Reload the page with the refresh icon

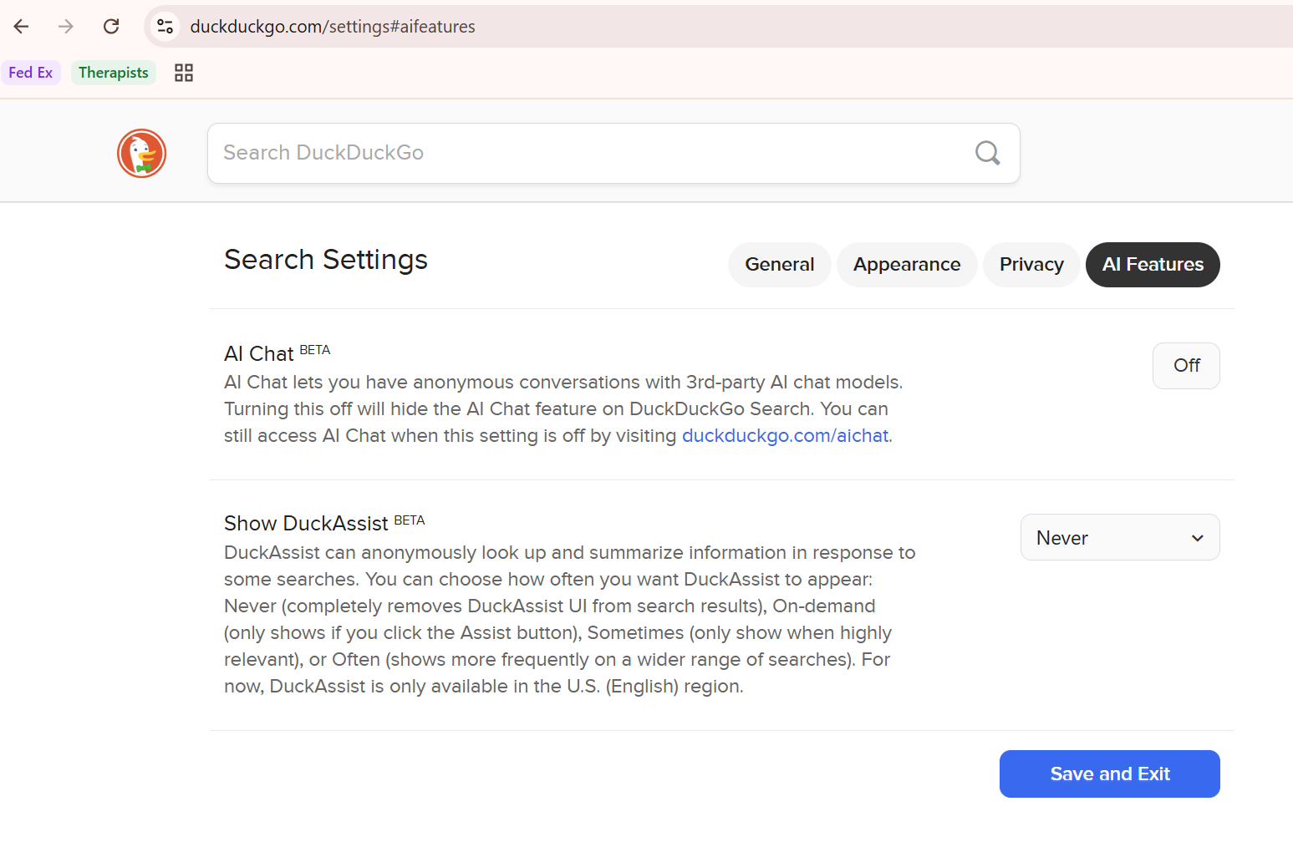111,27
